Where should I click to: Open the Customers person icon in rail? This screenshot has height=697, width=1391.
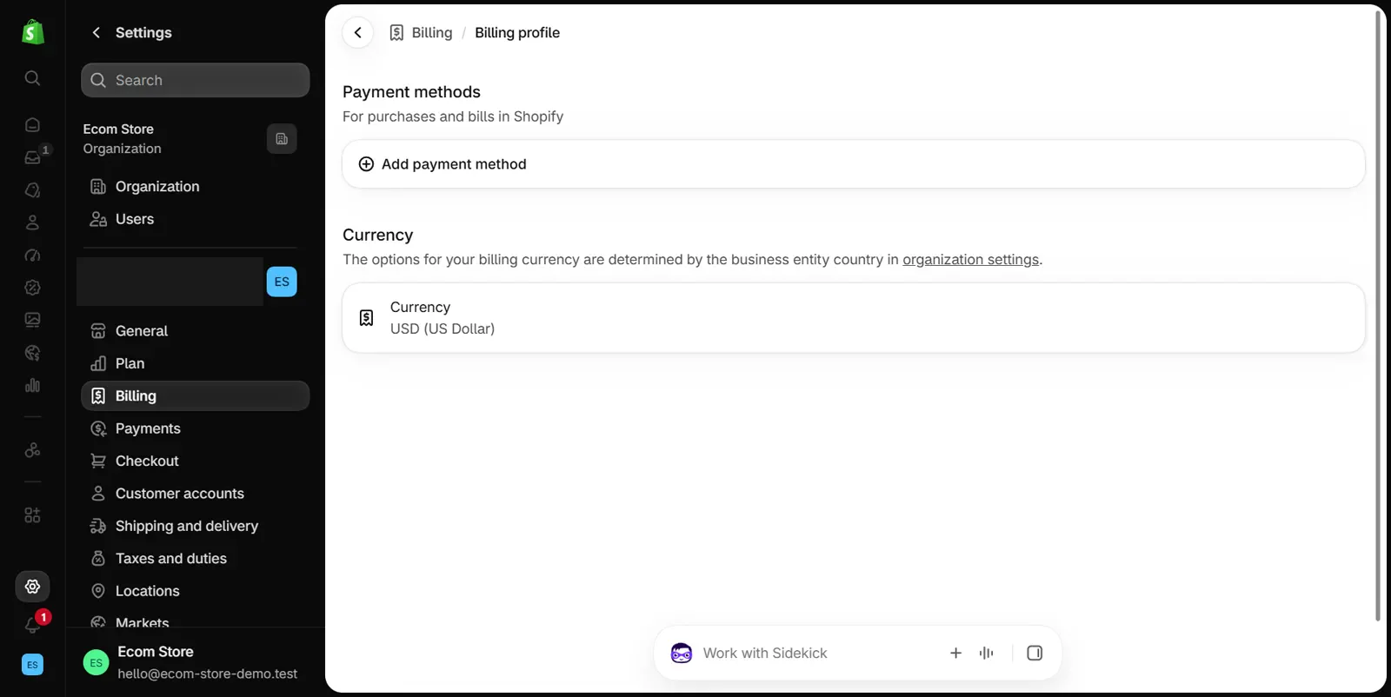(32, 222)
